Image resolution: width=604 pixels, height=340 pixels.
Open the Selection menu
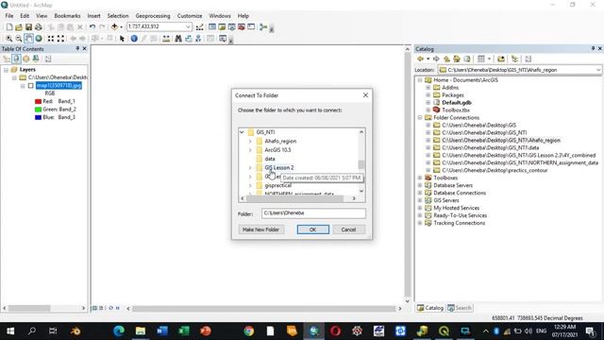click(118, 16)
